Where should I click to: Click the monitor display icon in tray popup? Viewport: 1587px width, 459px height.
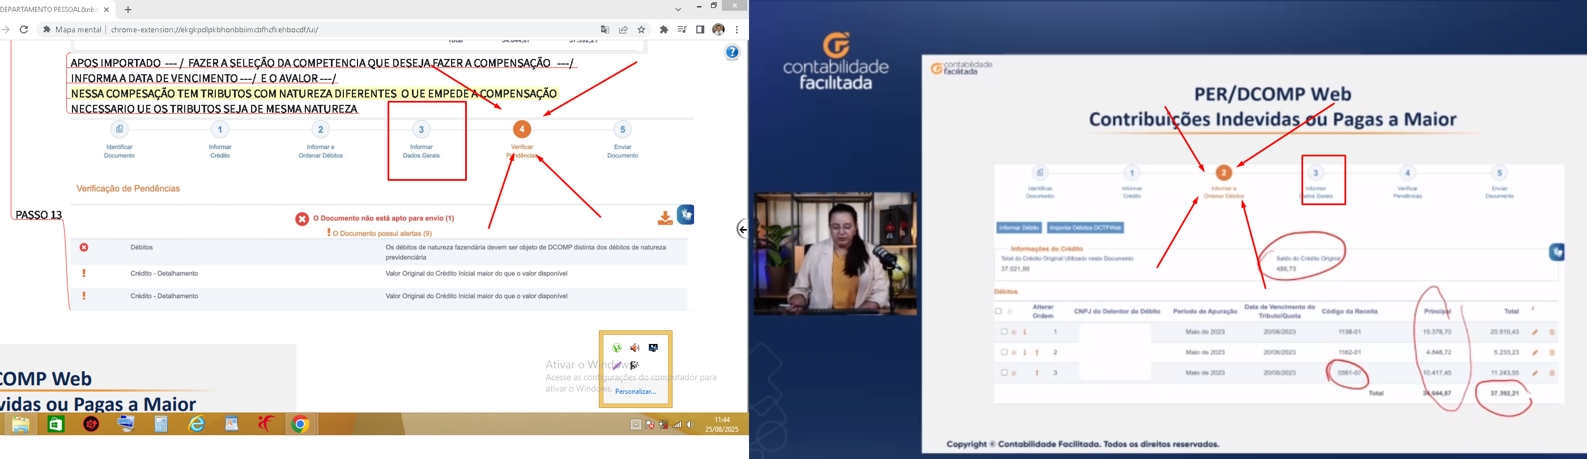click(x=654, y=348)
